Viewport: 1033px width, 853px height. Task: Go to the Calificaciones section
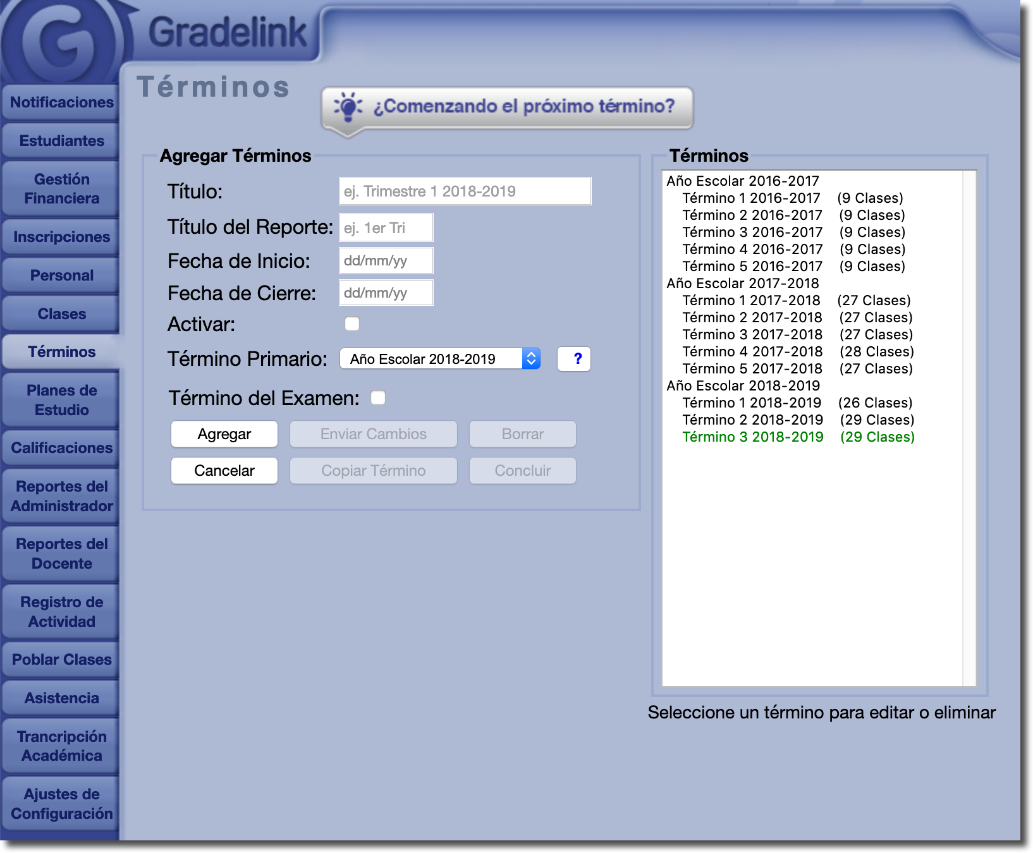[61, 448]
